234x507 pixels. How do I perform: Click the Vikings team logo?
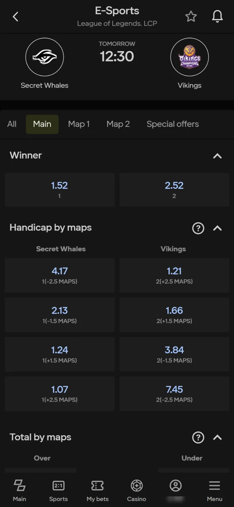tap(189, 57)
